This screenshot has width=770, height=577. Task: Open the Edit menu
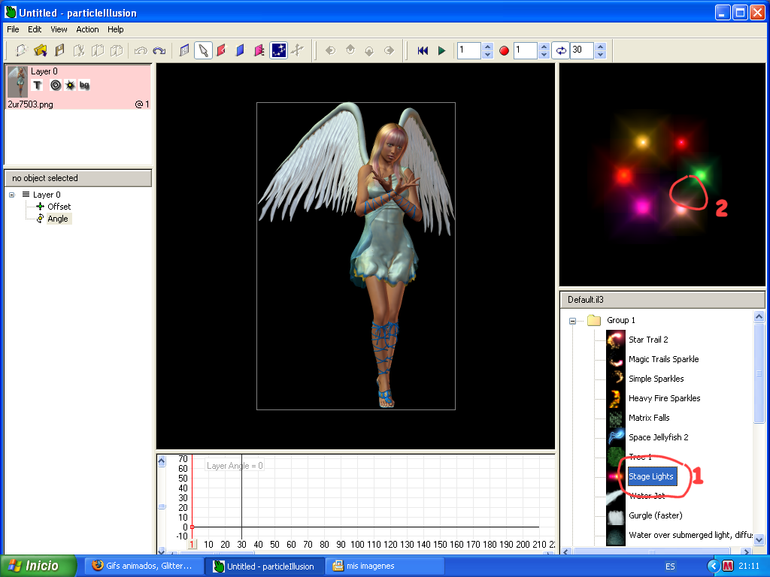pos(35,29)
